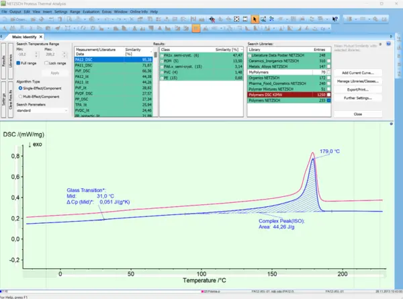Screen dimensions: 403x299
Task: Click the binoculars search icon in second toolbar
Action: click(13, 28)
